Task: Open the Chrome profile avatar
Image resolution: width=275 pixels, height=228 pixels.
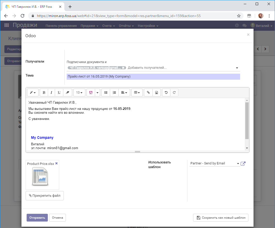Action: (x=261, y=16)
